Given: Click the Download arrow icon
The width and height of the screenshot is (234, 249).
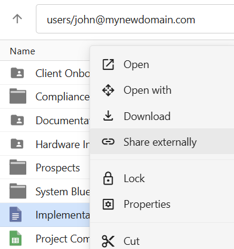Looking at the screenshot, I should pyautogui.click(x=108, y=116).
